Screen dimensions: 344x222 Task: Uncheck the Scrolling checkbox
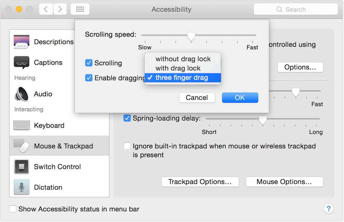tap(89, 63)
